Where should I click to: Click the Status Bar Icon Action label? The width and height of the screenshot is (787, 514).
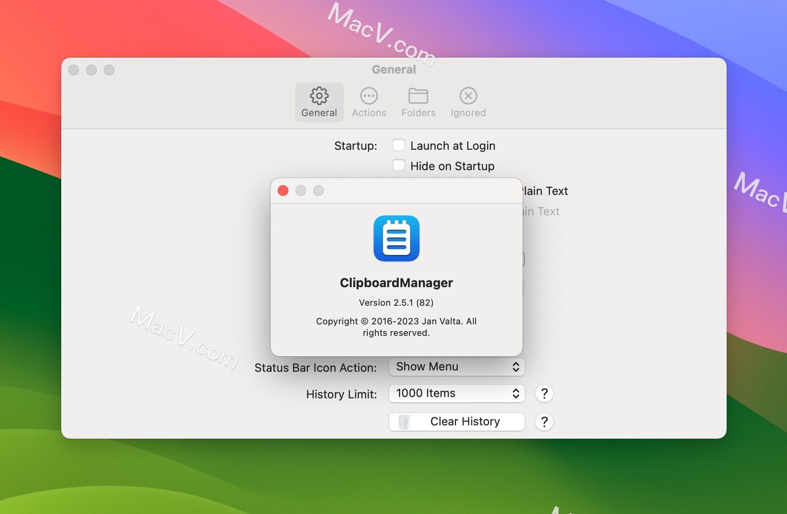[x=315, y=368]
